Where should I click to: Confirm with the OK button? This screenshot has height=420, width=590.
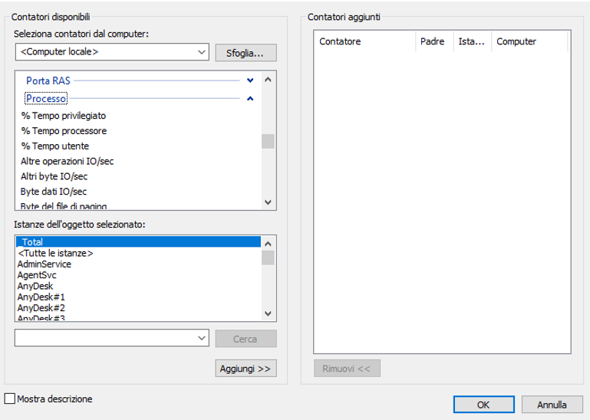coord(483,404)
